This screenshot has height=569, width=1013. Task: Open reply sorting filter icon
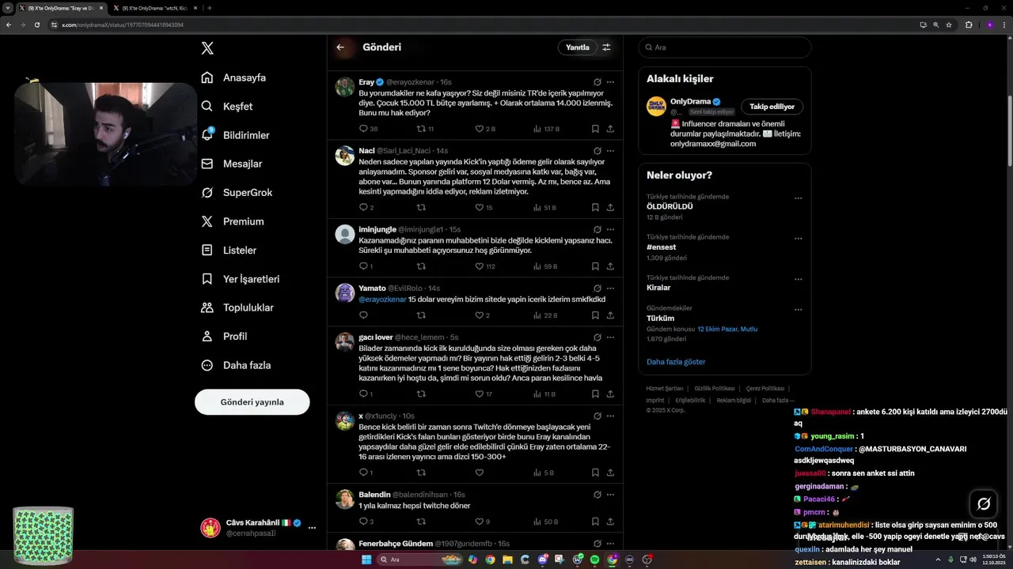coord(606,47)
